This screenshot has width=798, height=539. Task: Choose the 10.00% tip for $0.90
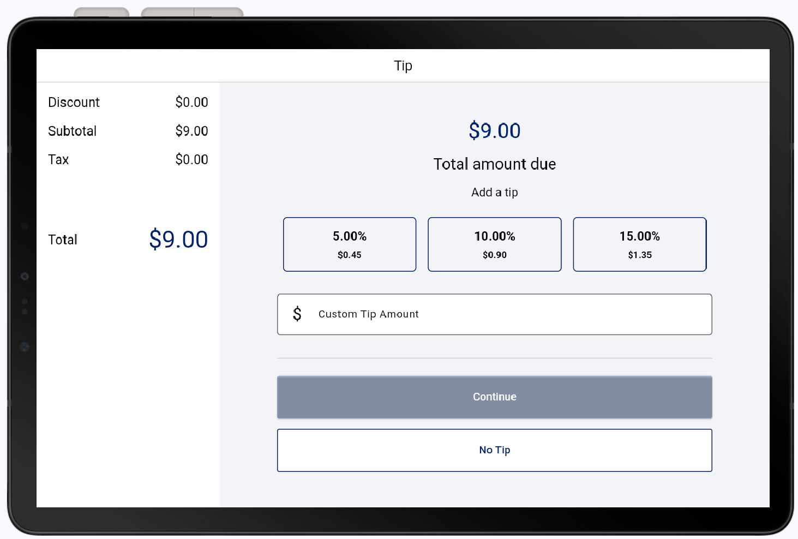point(494,244)
